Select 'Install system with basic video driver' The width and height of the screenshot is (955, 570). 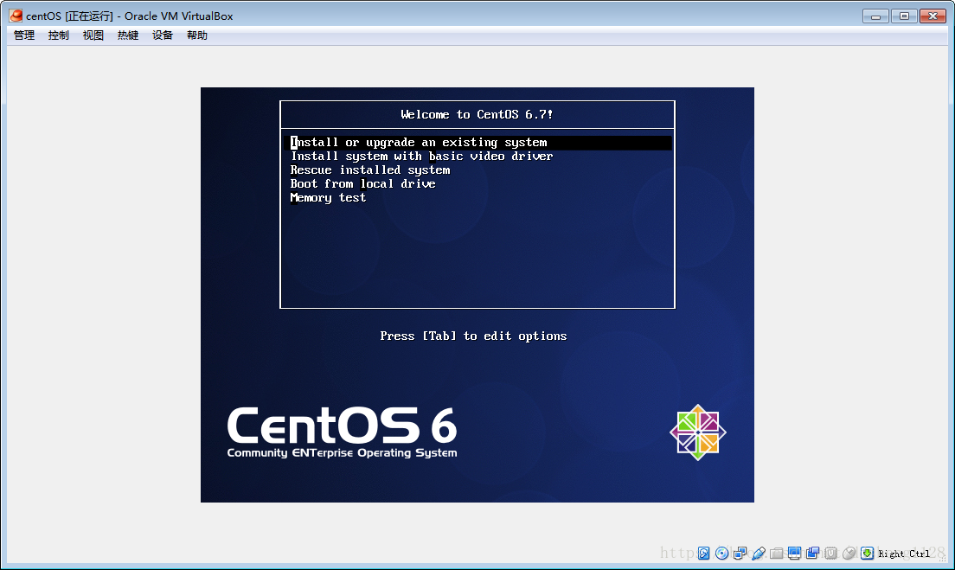(x=422, y=157)
